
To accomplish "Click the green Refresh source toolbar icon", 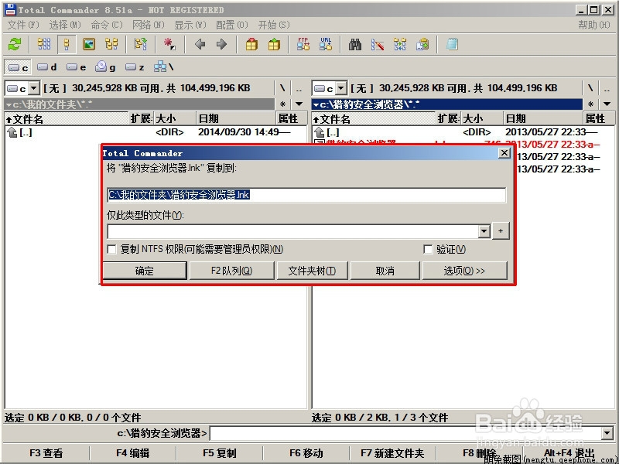I will coord(15,44).
